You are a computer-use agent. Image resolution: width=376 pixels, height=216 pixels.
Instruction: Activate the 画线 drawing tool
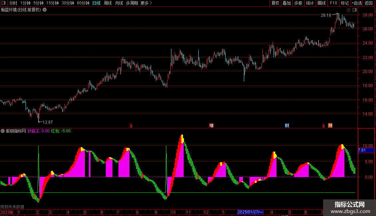click(x=321, y=3)
